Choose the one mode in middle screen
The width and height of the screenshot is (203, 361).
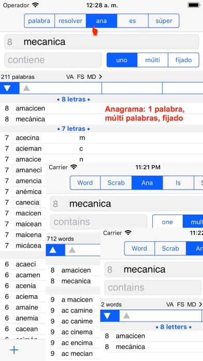(167, 222)
